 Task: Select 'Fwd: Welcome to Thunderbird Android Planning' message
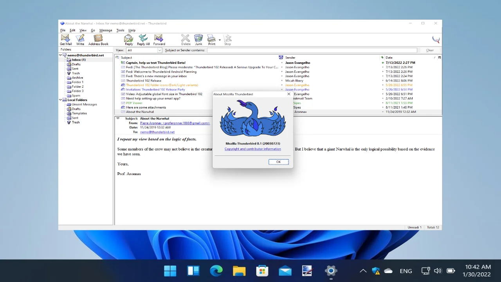point(161,72)
